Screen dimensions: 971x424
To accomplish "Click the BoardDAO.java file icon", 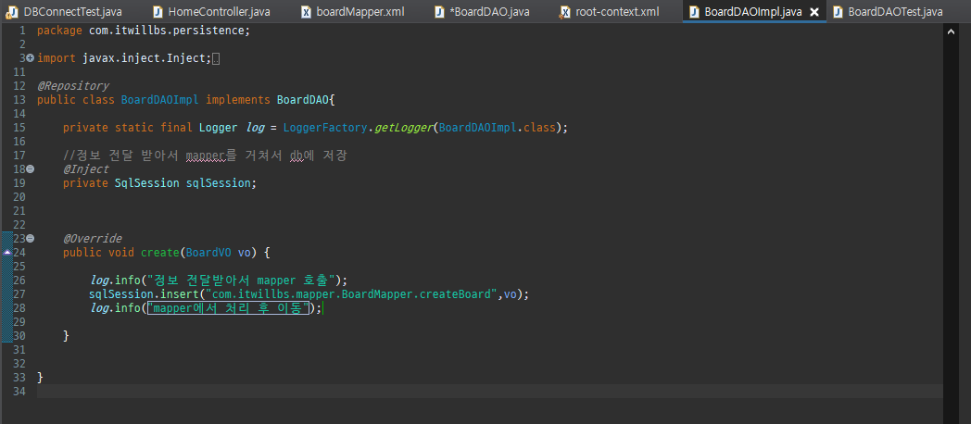I will 440,12.
